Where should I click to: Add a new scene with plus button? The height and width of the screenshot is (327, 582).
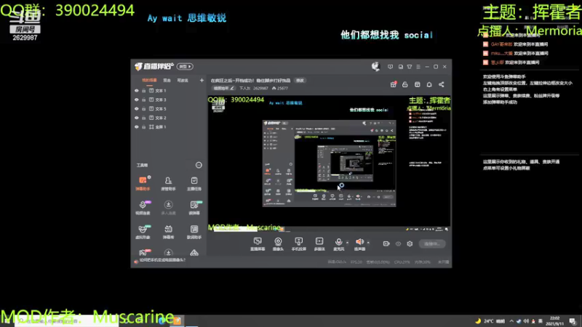coord(202,80)
